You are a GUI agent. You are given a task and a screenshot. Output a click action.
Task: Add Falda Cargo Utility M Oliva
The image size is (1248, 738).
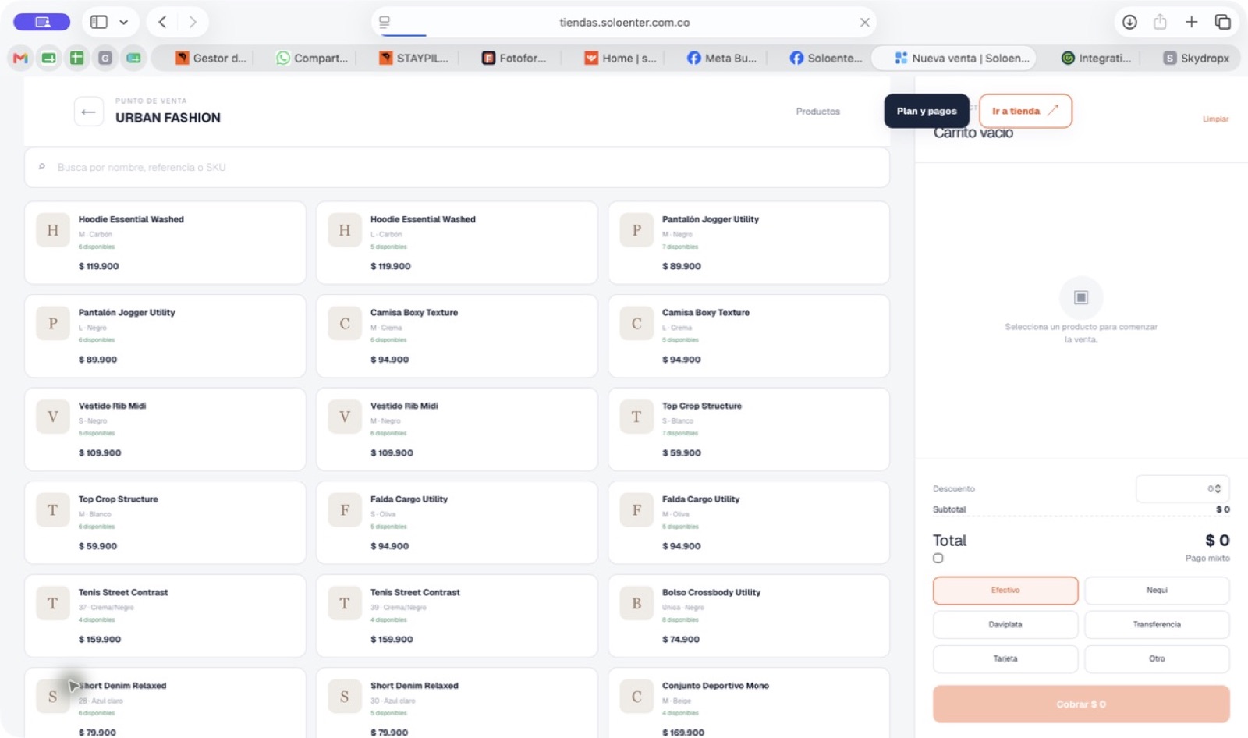[x=749, y=523]
